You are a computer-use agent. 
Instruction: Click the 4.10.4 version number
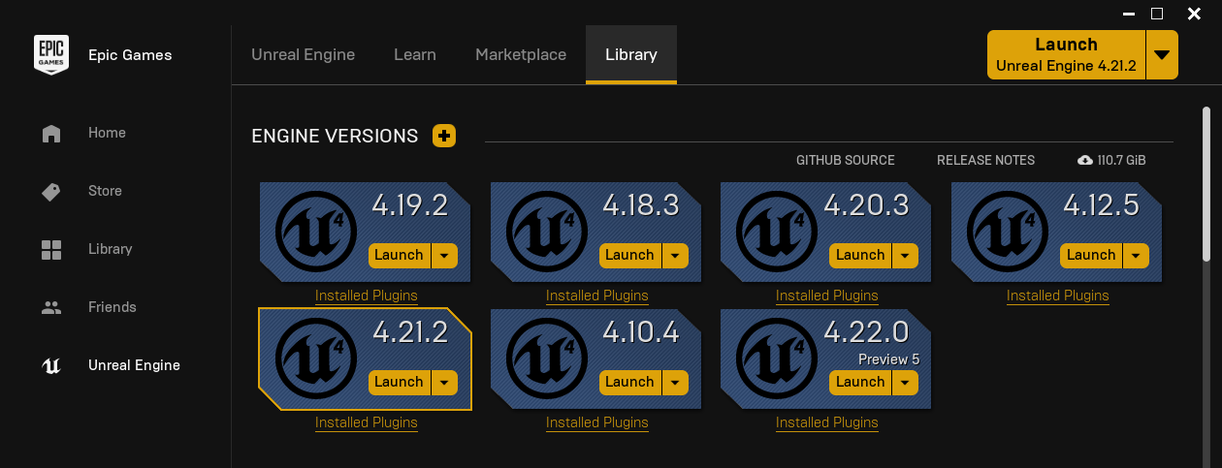(640, 332)
